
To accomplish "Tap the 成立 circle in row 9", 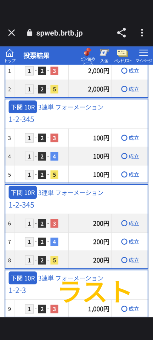I will (x=124, y=309).
